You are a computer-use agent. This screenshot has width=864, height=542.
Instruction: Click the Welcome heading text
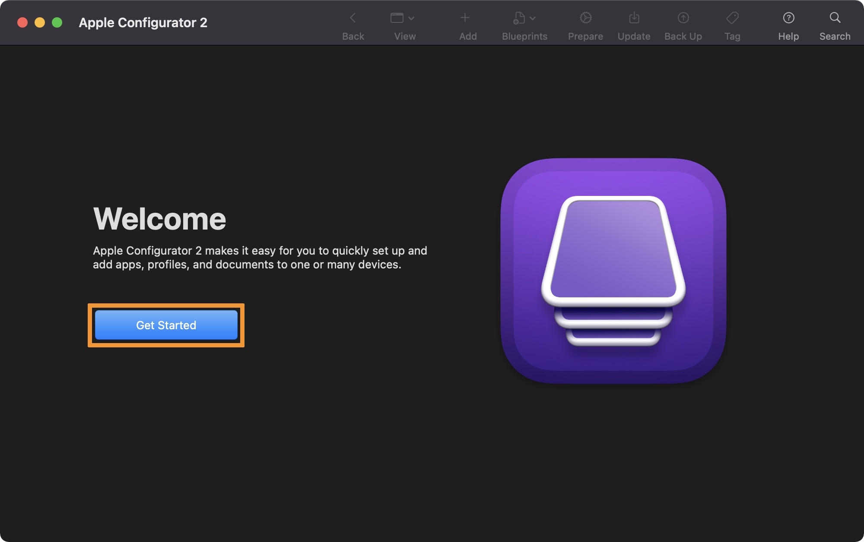pos(159,219)
